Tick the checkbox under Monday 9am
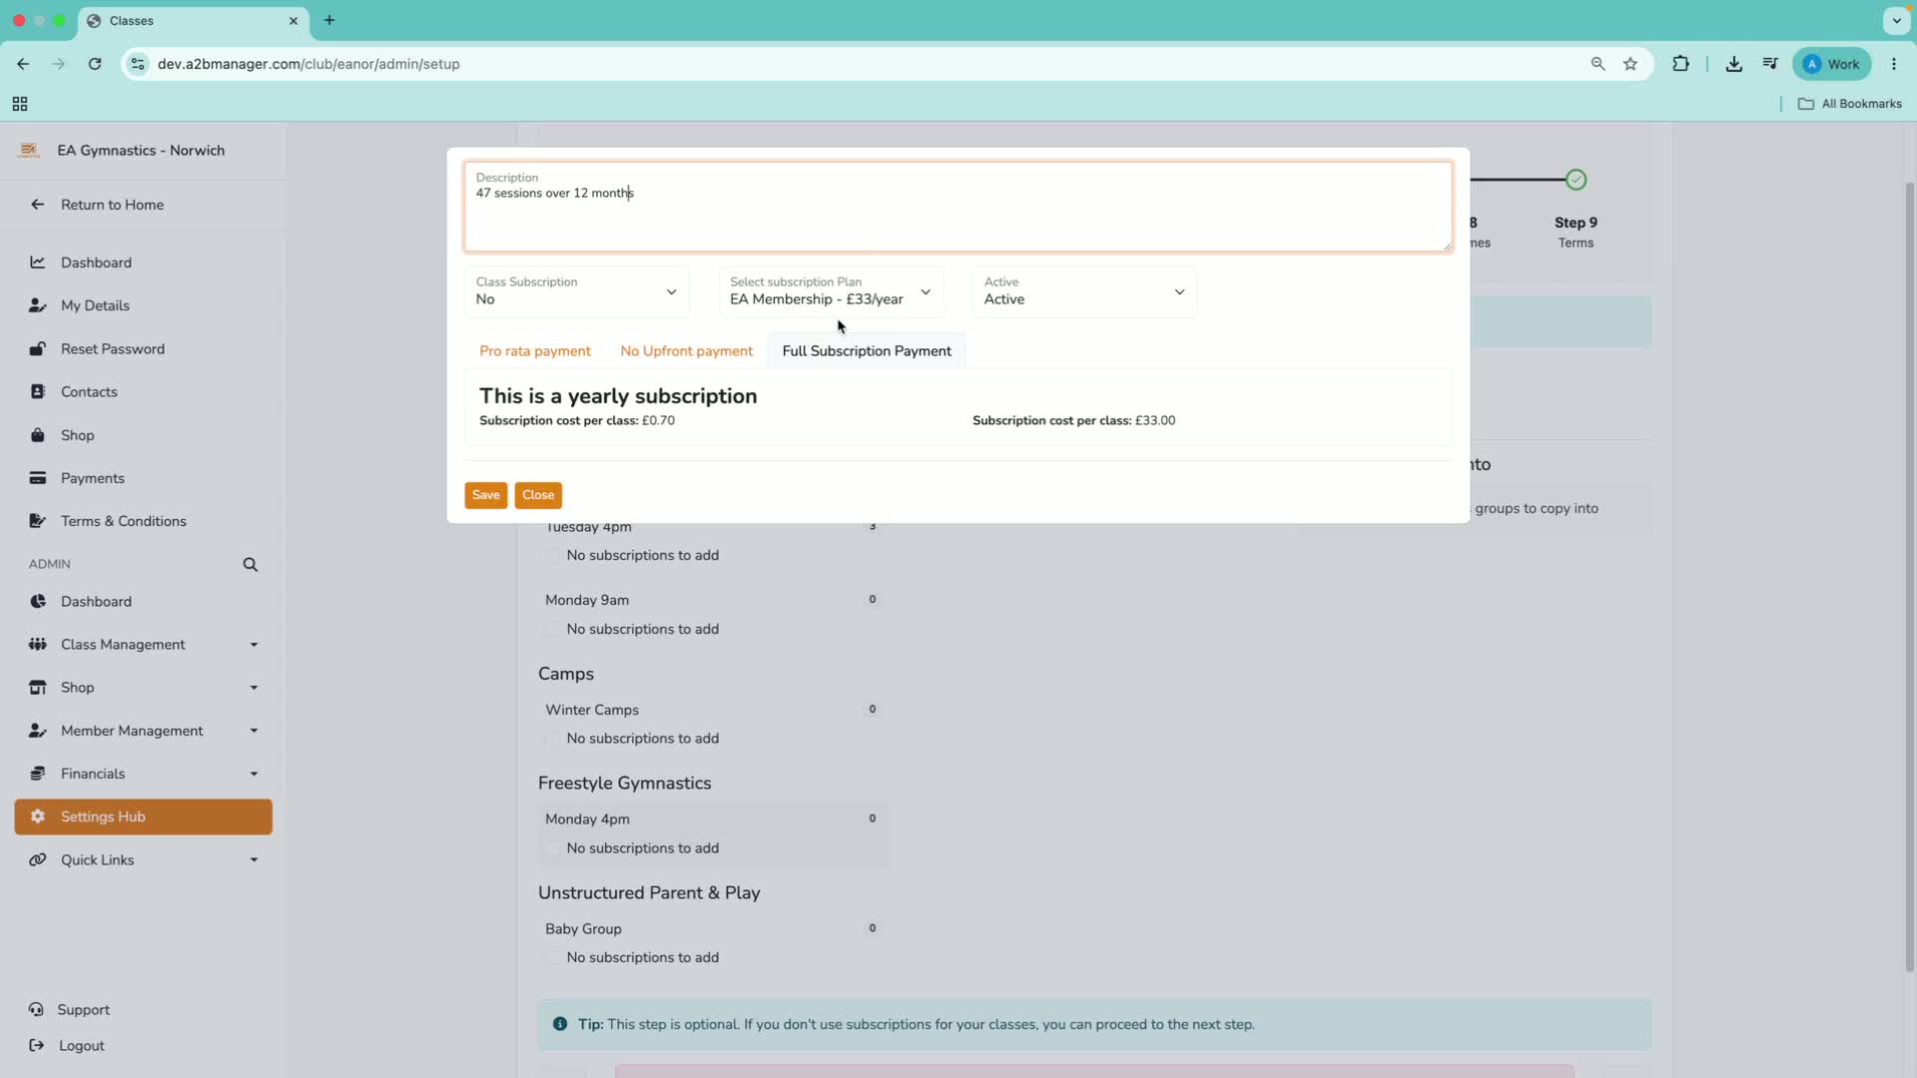Image resolution: width=1917 pixels, height=1078 pixels. (553, 629)
